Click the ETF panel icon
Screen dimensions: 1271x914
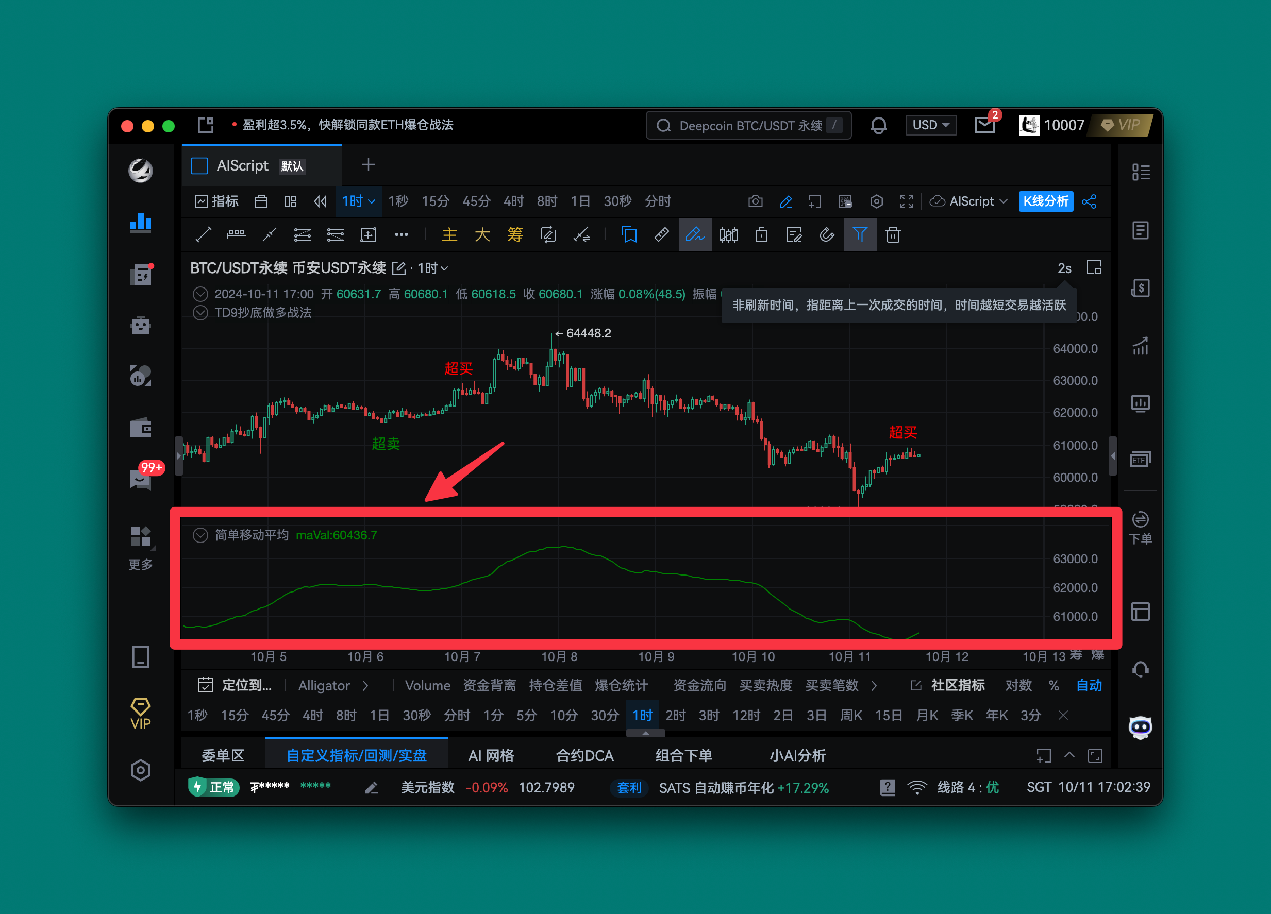(1140, 460)
